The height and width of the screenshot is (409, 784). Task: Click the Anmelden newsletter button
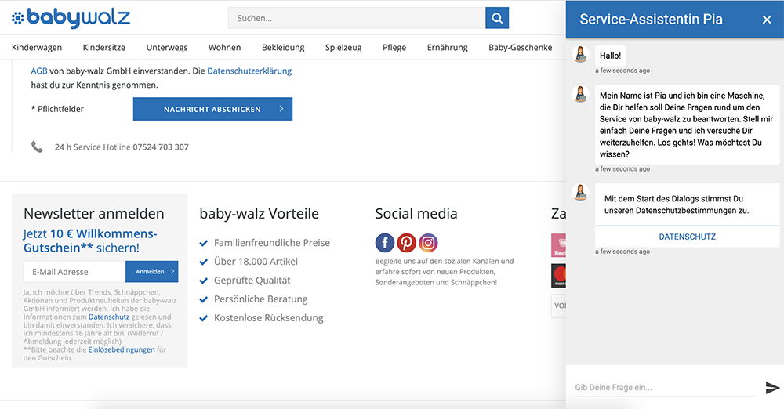[152, 272]
